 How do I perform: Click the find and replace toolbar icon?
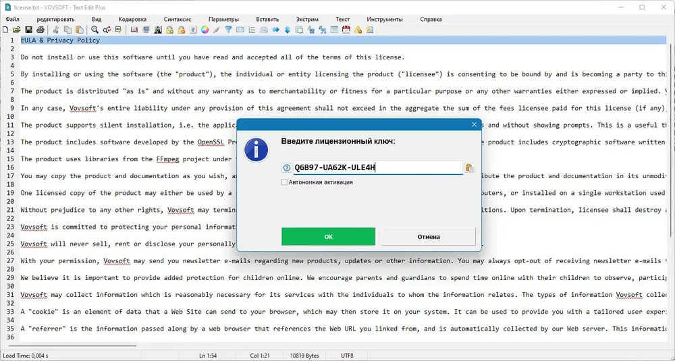pos(107,30)
